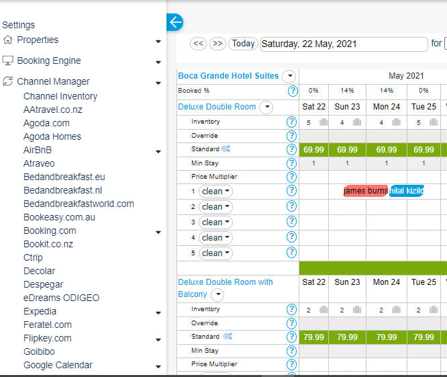
Task: Open Ctrip channel settings
Action: tap(33, 257)
